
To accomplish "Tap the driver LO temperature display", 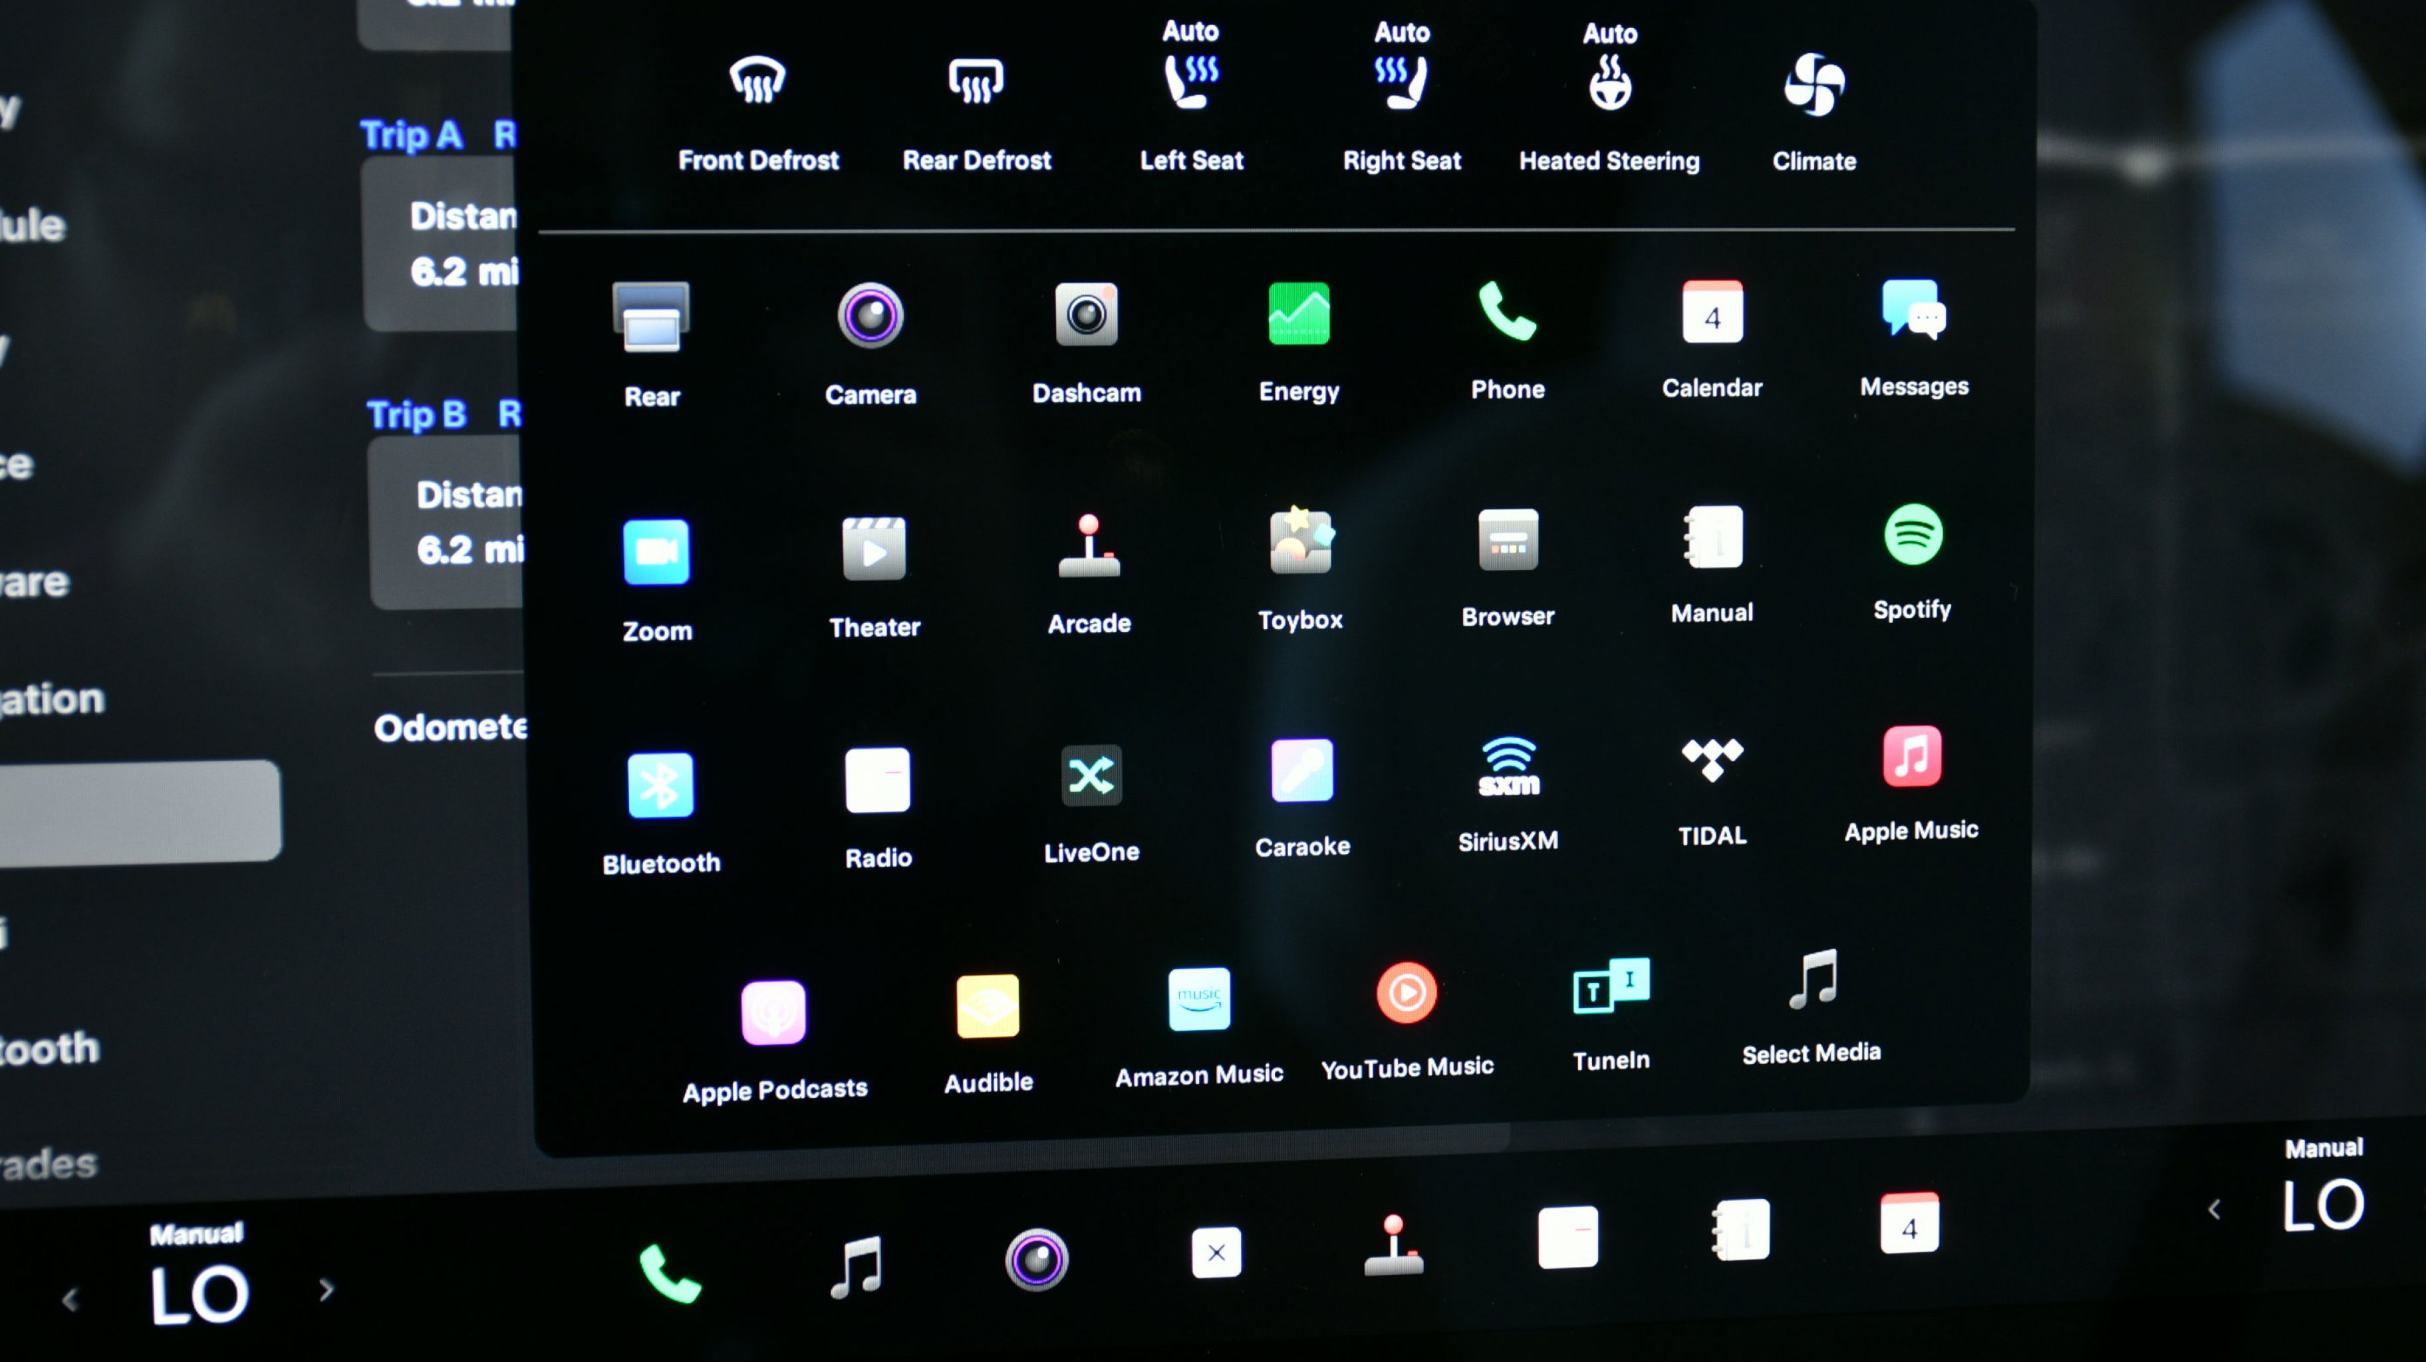I will click(x=200, y=1294).
